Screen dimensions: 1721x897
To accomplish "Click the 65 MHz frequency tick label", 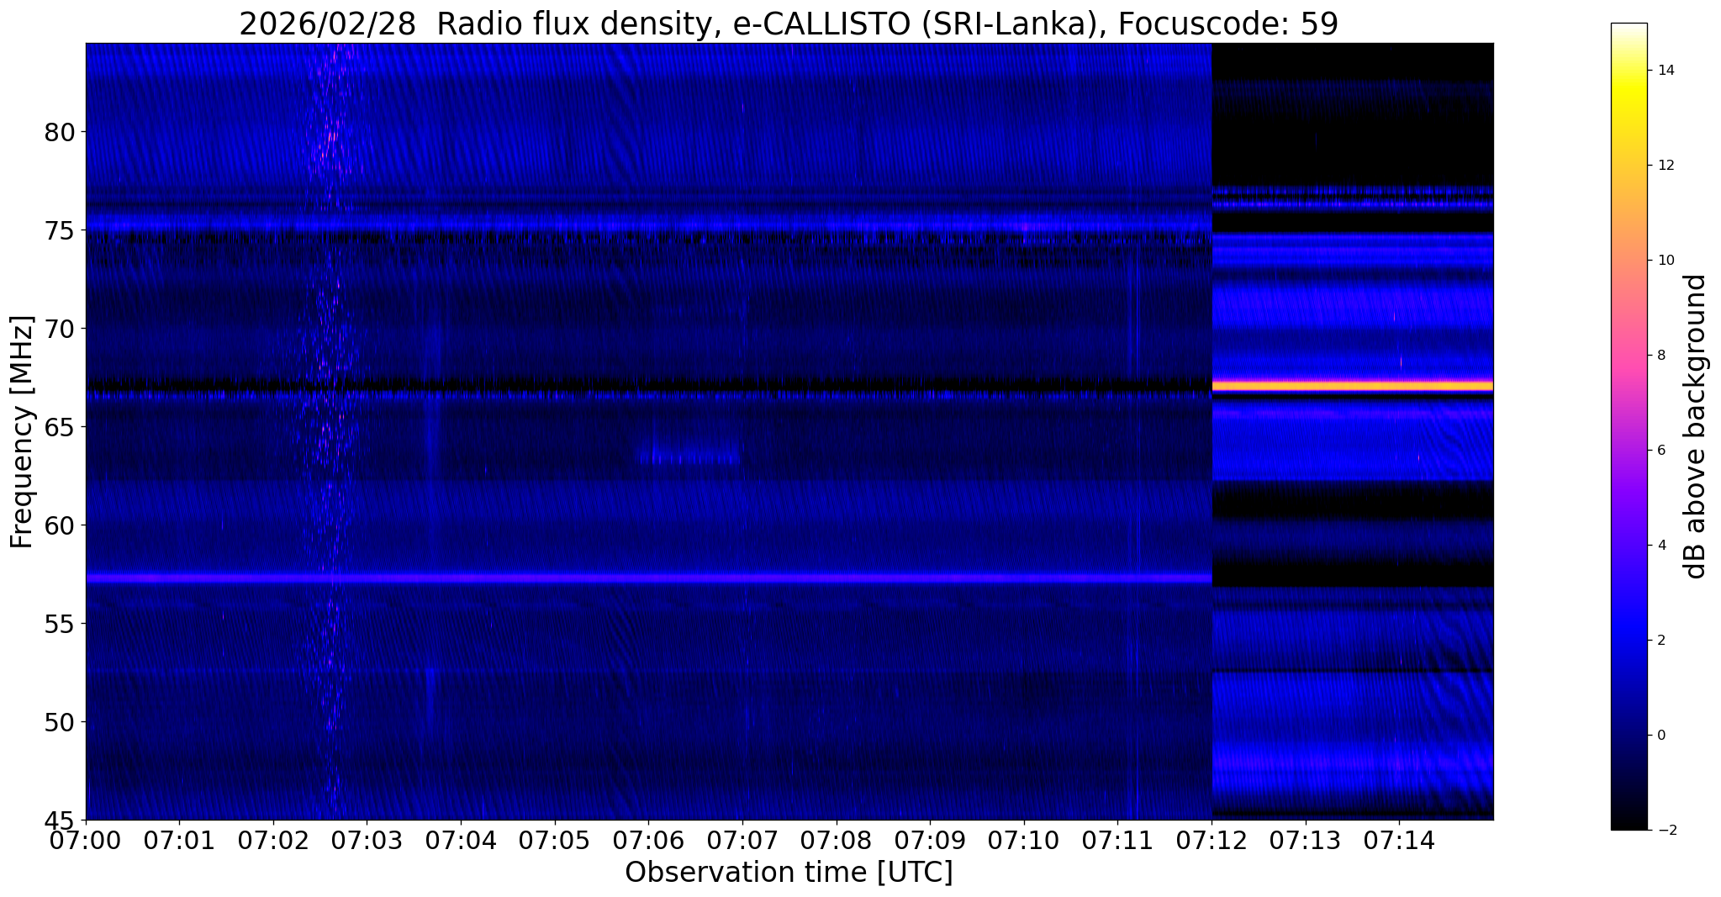I will 61,427.
